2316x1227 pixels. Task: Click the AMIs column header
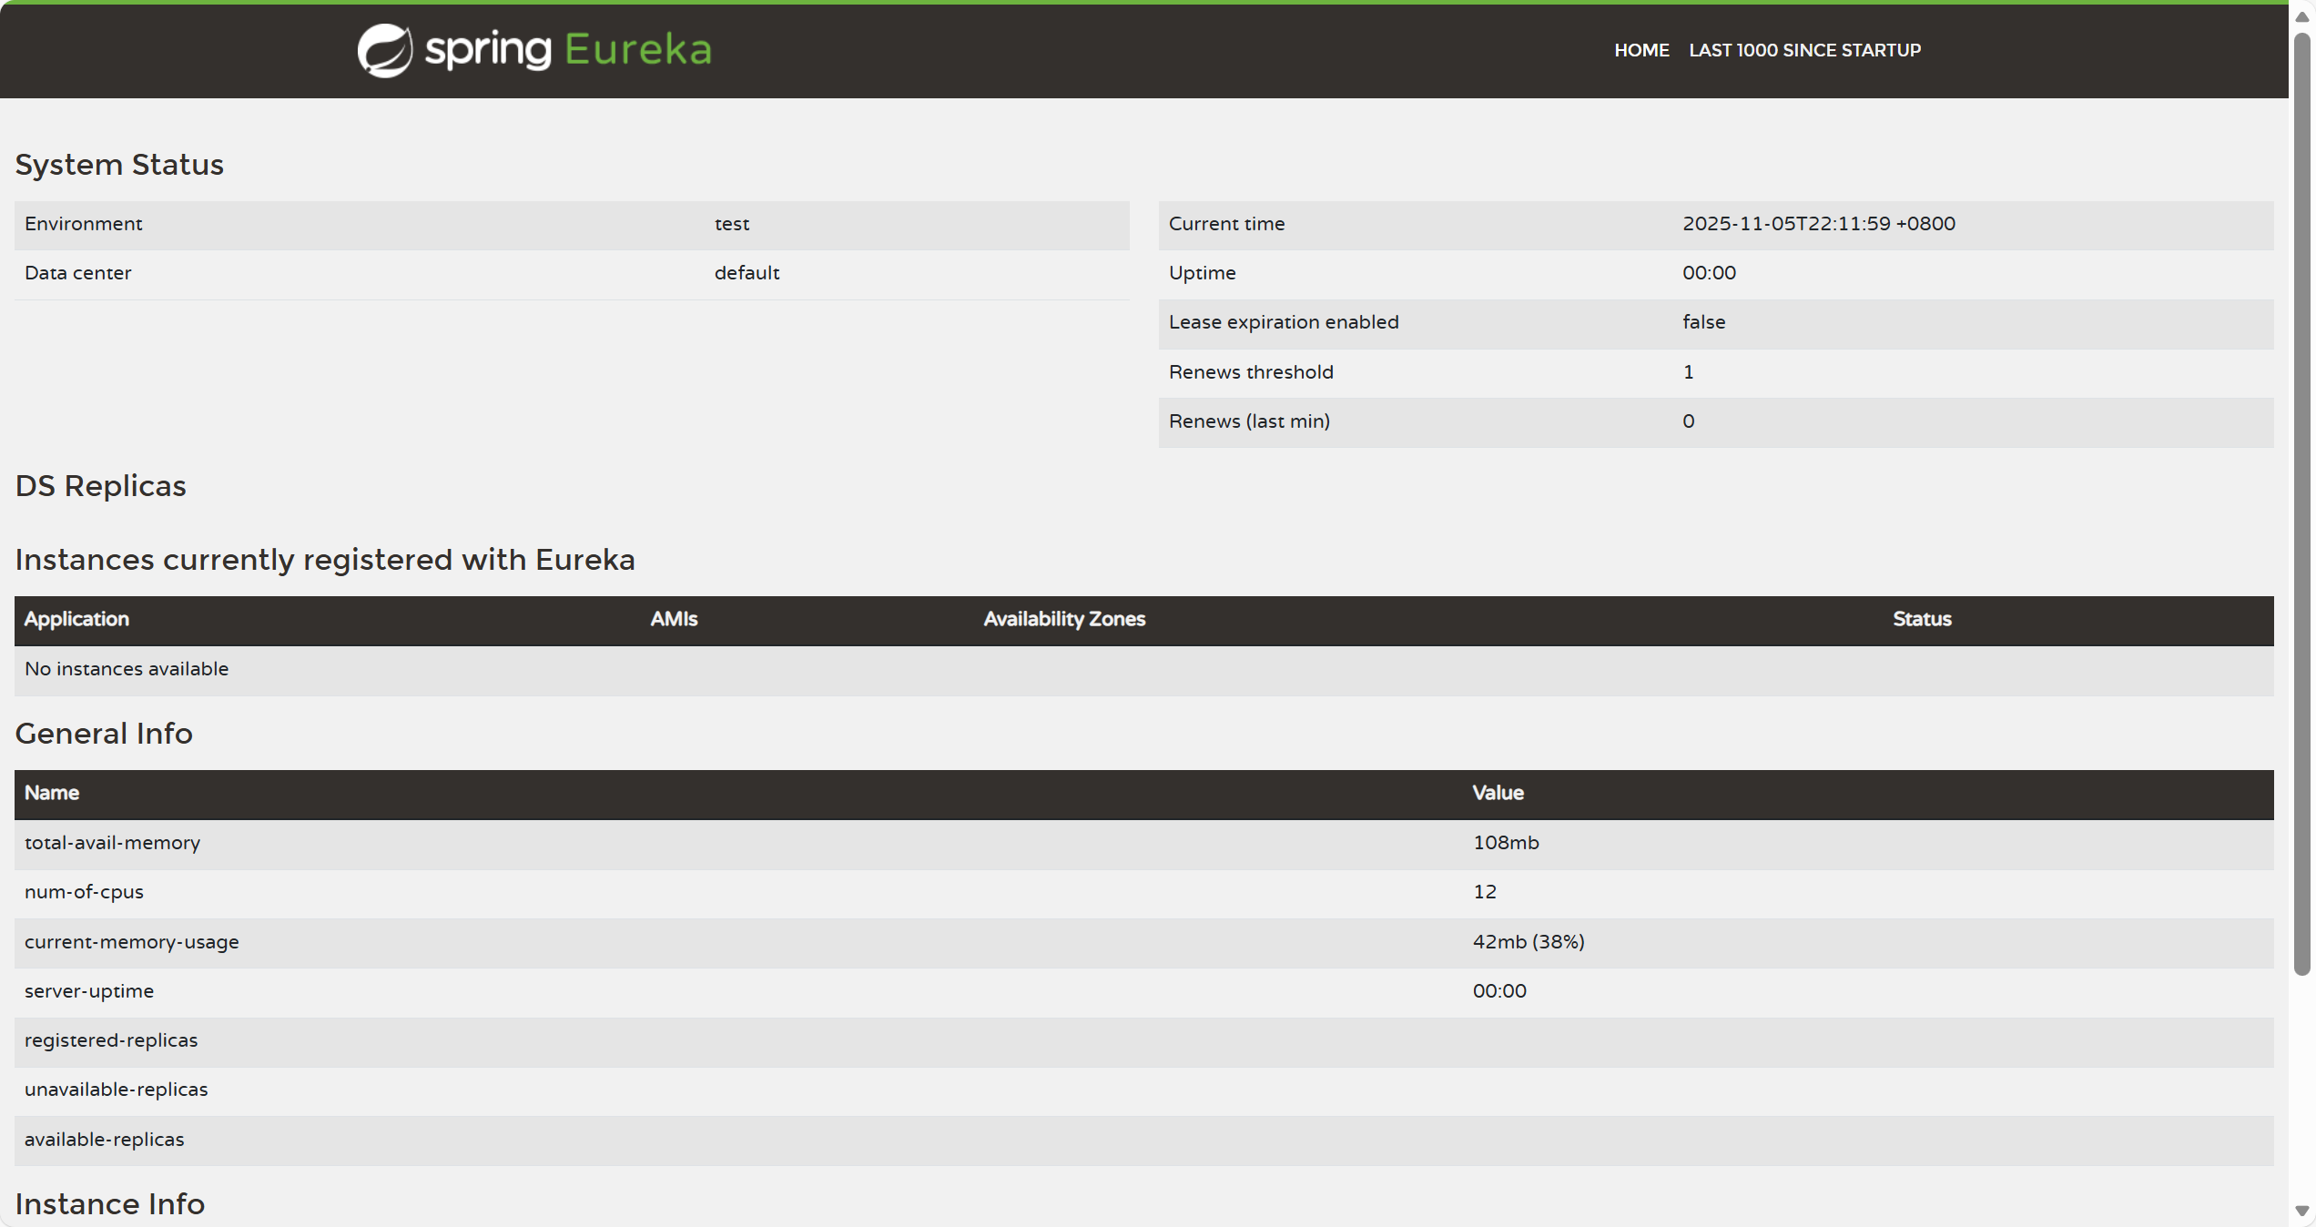(674, 619)
